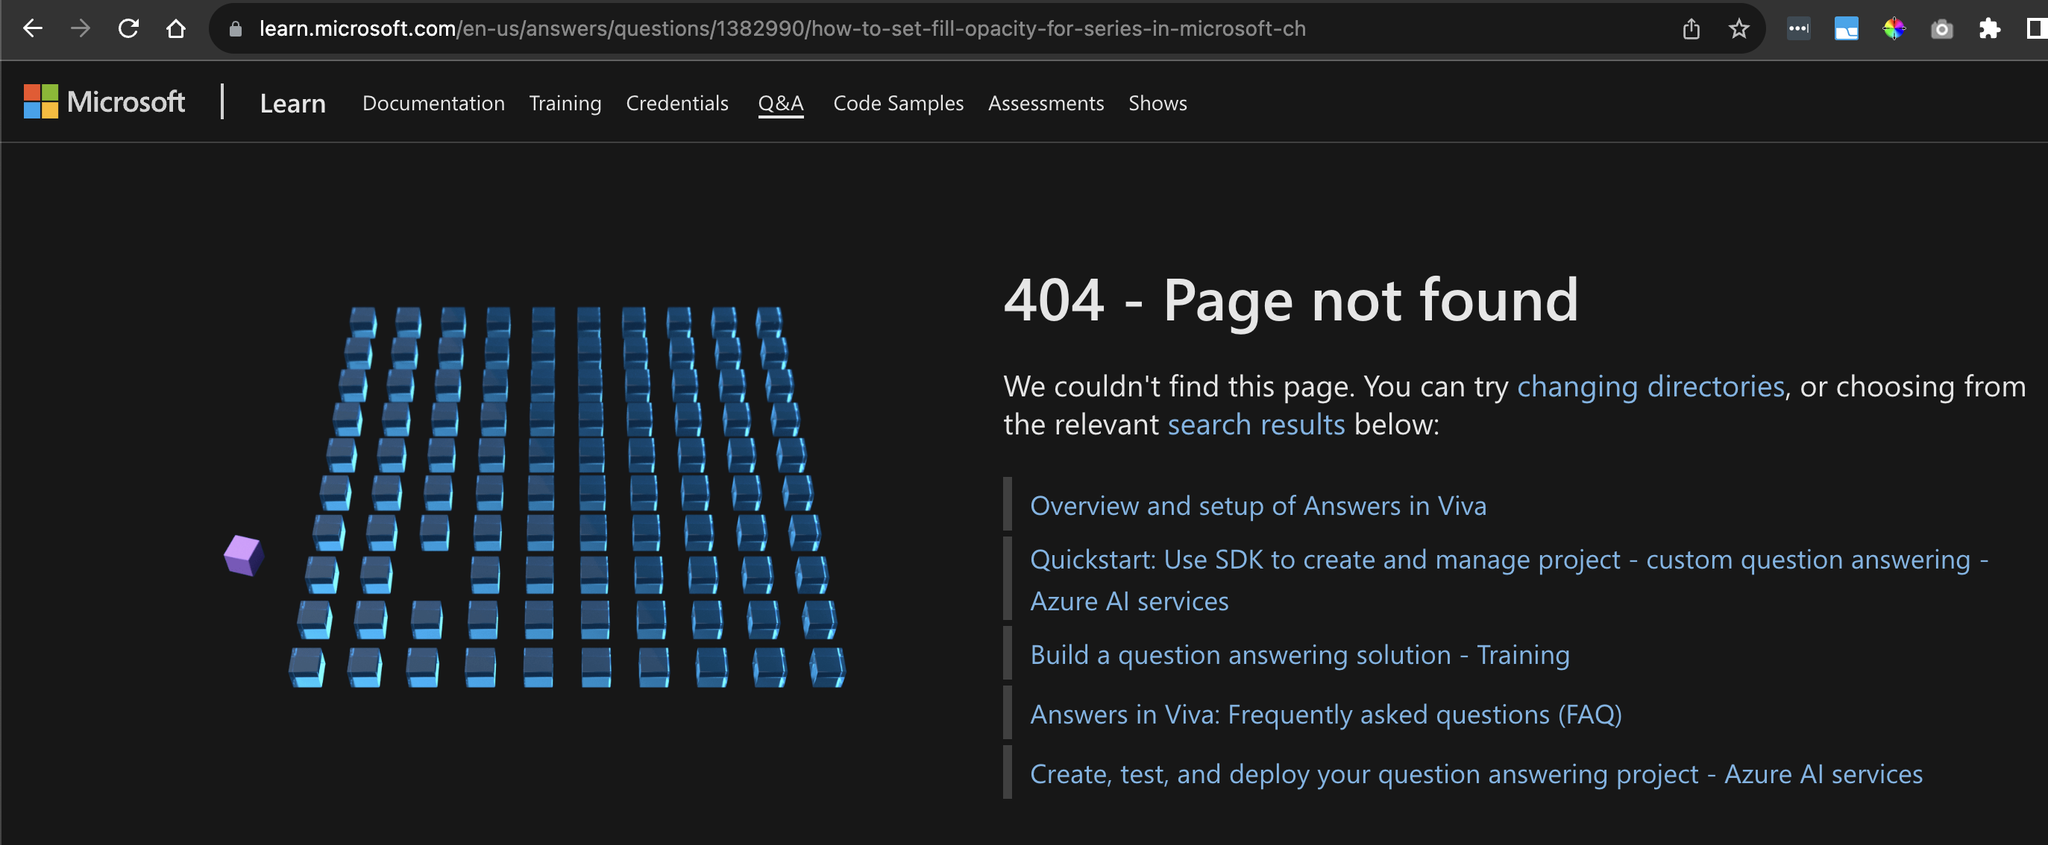Image resolution: width=2048 pixels, height=845 pixels.
Task: Toggle the browser side panel icon
Action: pos(2036,29)
